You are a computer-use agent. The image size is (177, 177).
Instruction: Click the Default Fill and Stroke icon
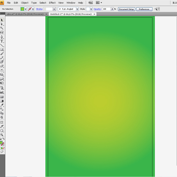tap(1, 139)
